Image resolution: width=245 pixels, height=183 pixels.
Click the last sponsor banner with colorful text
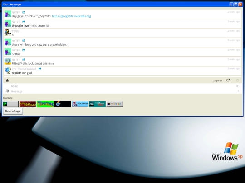coord(114,104)
